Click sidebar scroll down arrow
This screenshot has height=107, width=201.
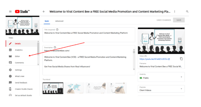[38, 64]
